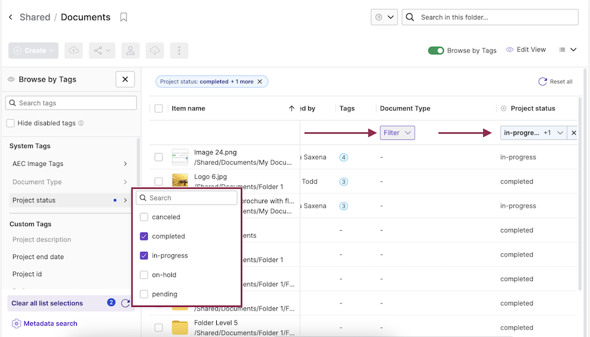
Task: Open the Logo 6.jpg thumbnail
Action: click(x=180, y=181)
